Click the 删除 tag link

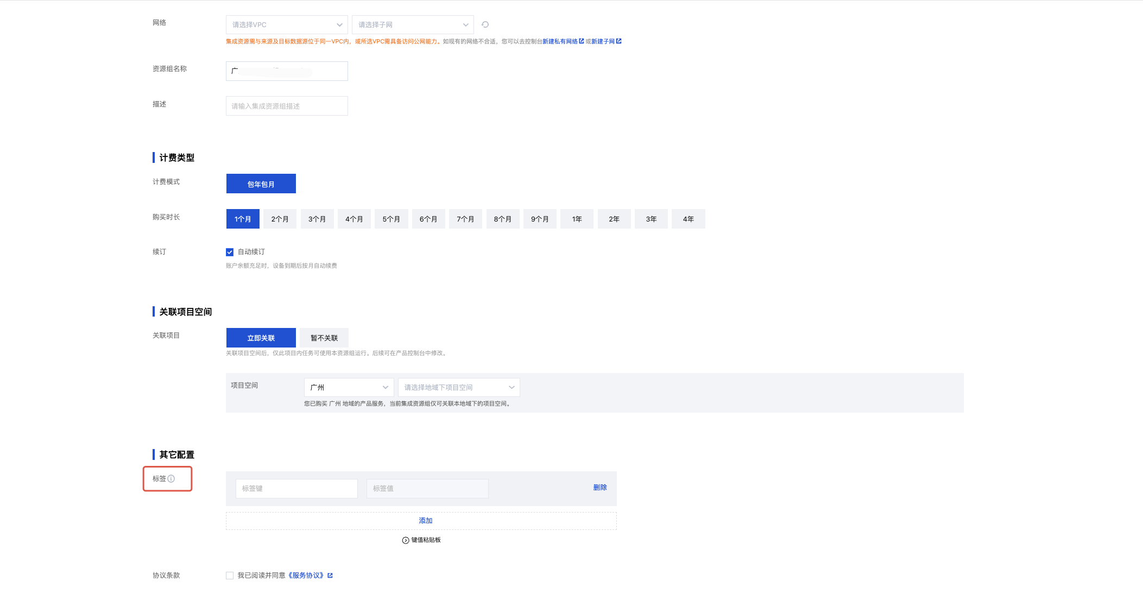tap(600, 488)
